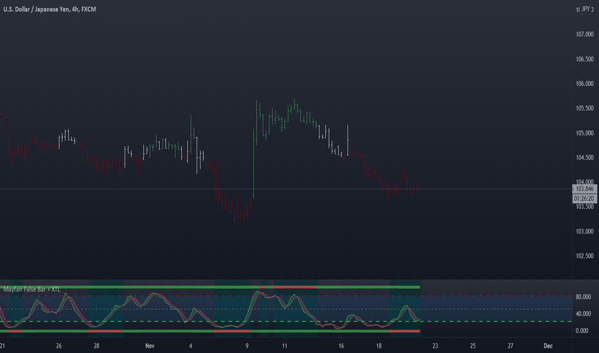
Task: Select date 27 on the time axis
Action: (x=510, y=346)
